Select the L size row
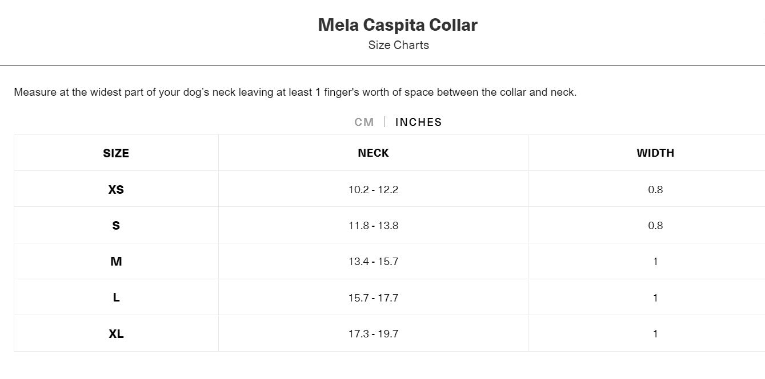This screenshot has width=765, height=379. click(116, 297)
